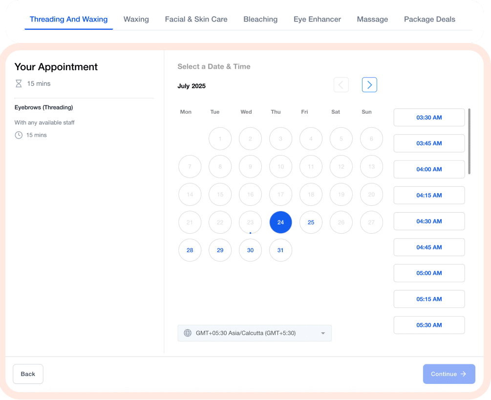Expand timezone list using caret arrow
The width and height of the screenshot is (491, 400).
click(x=323, y=333)
